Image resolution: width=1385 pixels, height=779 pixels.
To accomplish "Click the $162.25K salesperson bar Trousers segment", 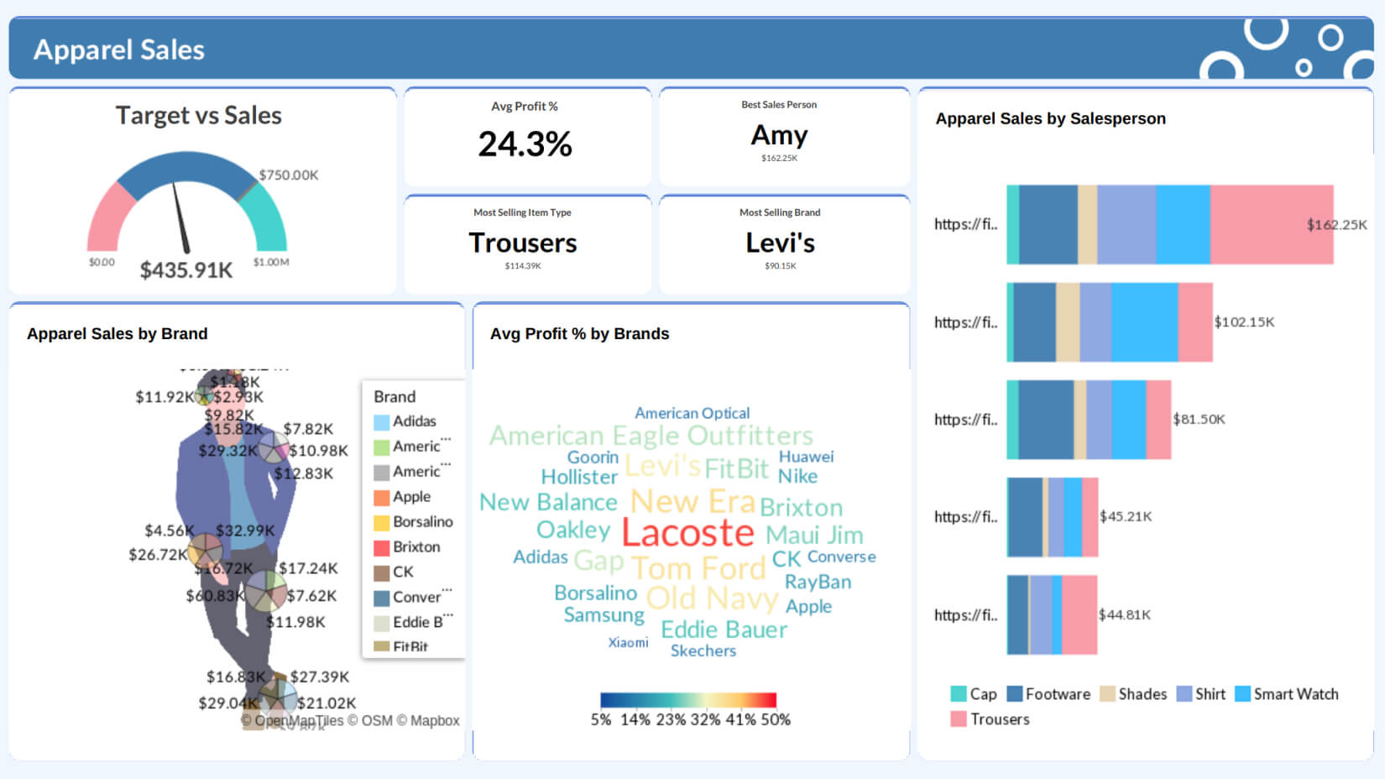I will pyautogui.click(x=1272, y=225).
